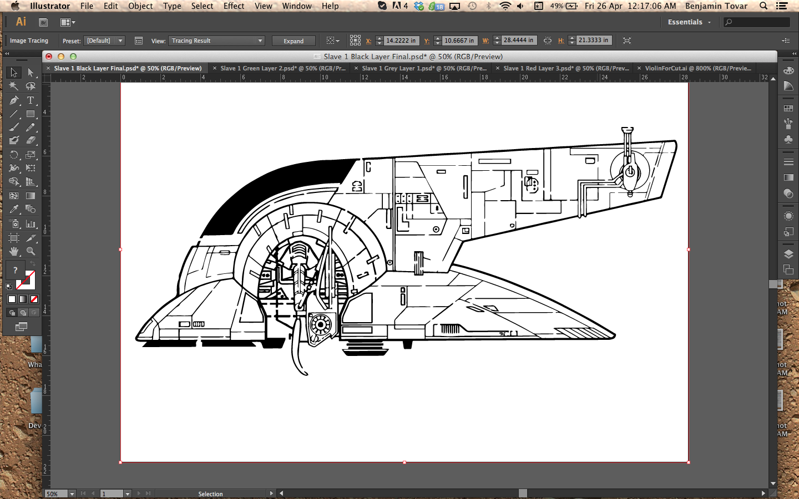Select the Pencil tool
This screenshot has width=799, height=499.
[31, 127]
